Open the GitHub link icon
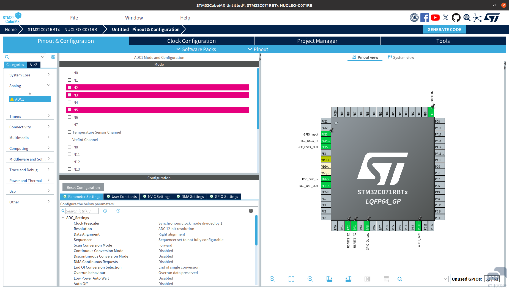509x290 pixels. tap(456, 18)
